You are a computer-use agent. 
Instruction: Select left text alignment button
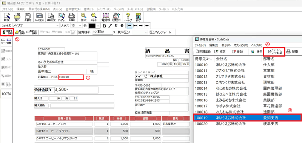tap(129, 26)
